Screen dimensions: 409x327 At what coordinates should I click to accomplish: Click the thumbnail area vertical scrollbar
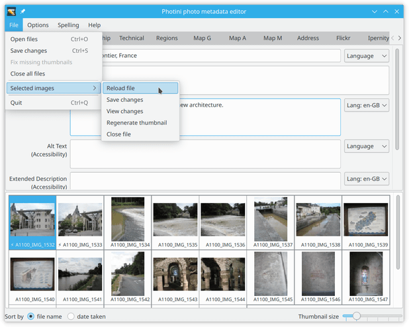(398, 232)
